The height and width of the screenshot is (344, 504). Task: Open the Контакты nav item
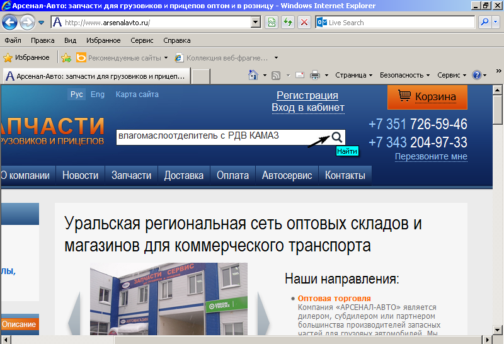click(345, 175)
